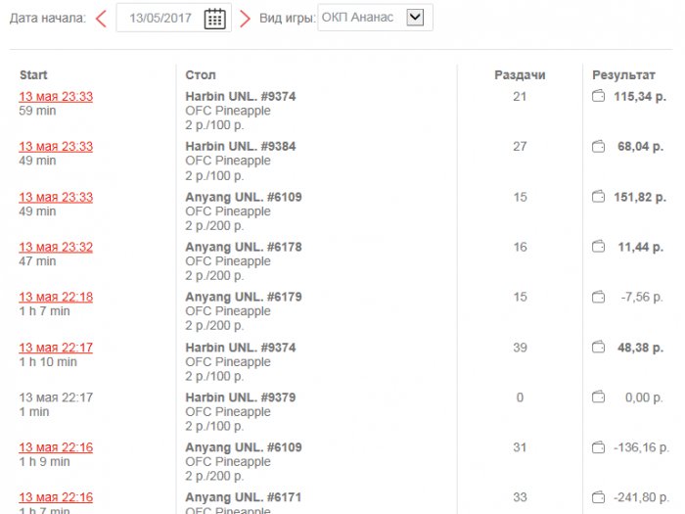Open session link 13 мая 23:32
Screen dimensions: 685x514
56,247
